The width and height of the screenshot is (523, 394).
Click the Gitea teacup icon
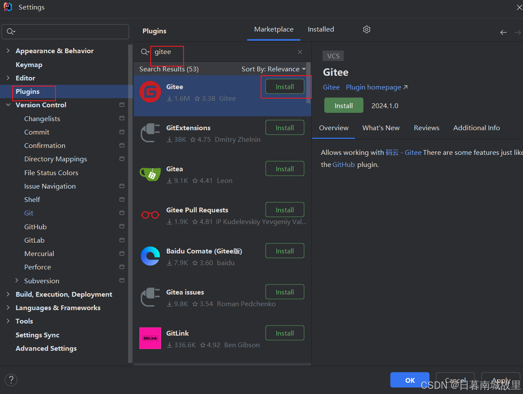click(150, 174)
